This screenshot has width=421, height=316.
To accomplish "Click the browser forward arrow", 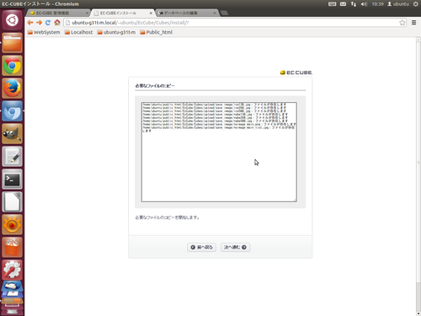I will click(x=39, y=23).
